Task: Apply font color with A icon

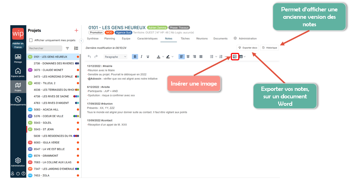Action: point(159,57)
